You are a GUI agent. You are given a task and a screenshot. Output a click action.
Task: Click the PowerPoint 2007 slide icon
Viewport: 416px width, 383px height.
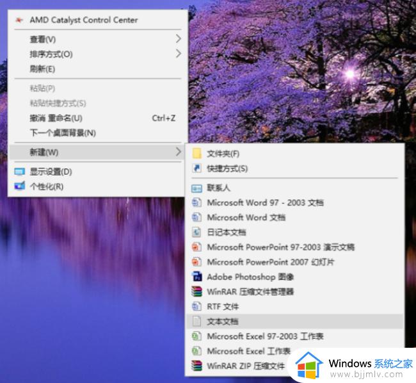(x=196, y=262)
